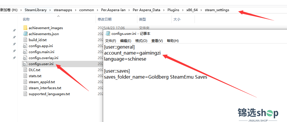Expand the chevron after x86_64 breadcrumb

tap(201, 10)
